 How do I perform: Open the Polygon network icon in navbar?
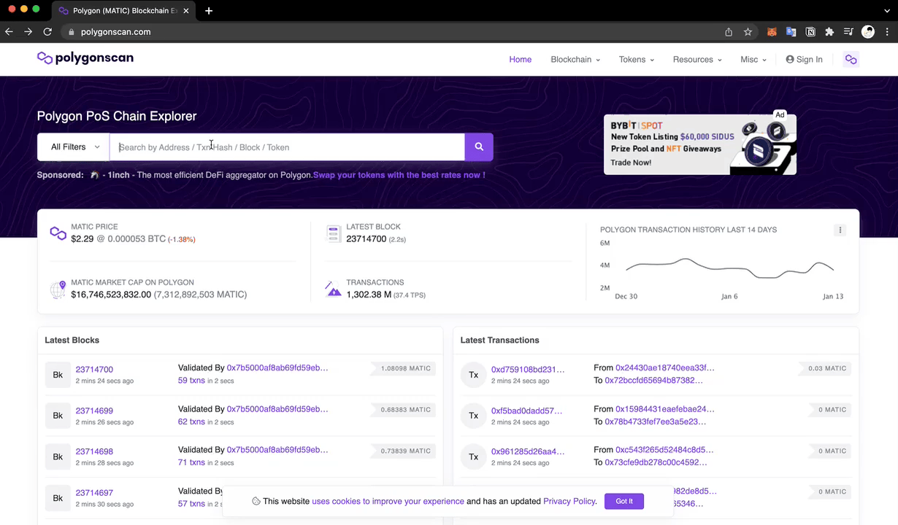coord(851,60)
